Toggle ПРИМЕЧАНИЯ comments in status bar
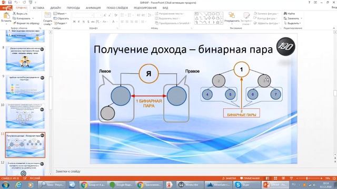 click(250, 178)
